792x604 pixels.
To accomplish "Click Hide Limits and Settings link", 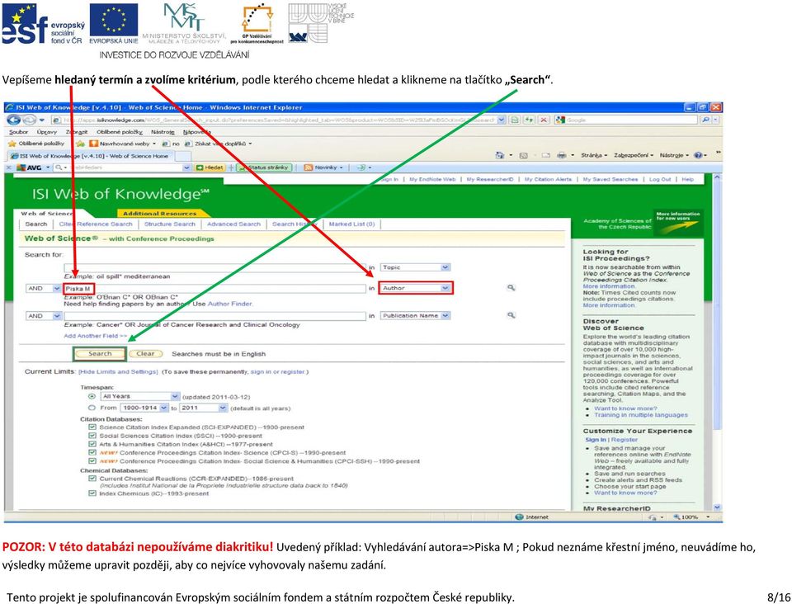I will click(x=118, y=371).
